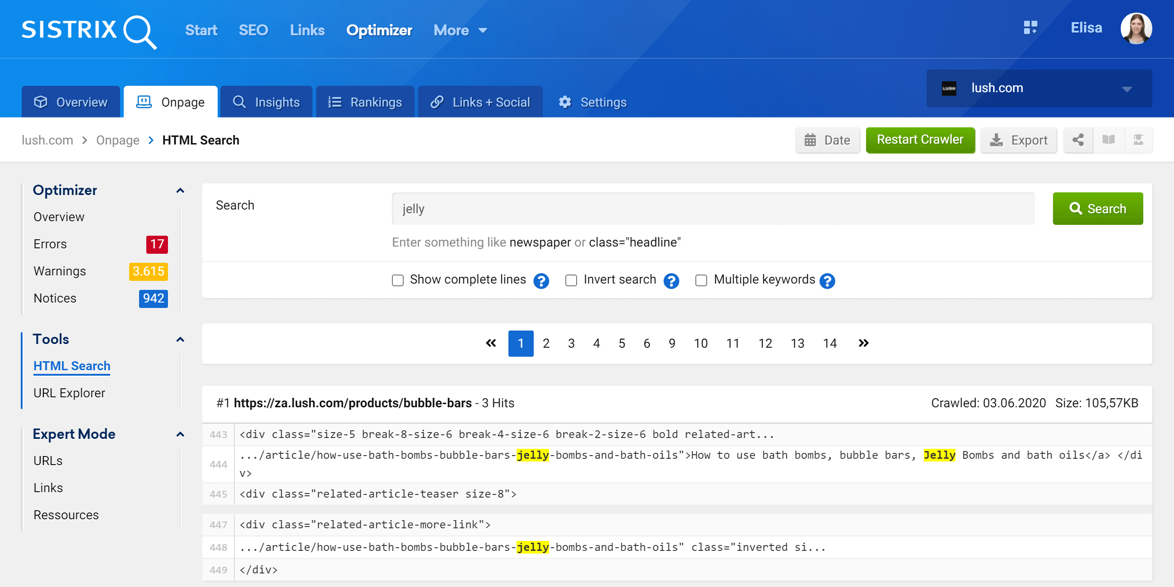Switch to the Insights tab
This screenshot has height=587, width=1174.
266,102
